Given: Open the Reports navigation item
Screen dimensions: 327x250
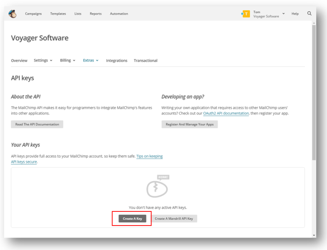Looking at the screenshot, I should pos(96,14).
